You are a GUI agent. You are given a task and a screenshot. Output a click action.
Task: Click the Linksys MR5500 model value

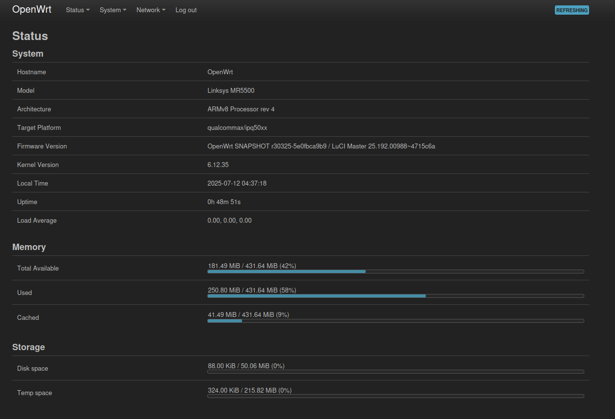[x=231, y=91]
